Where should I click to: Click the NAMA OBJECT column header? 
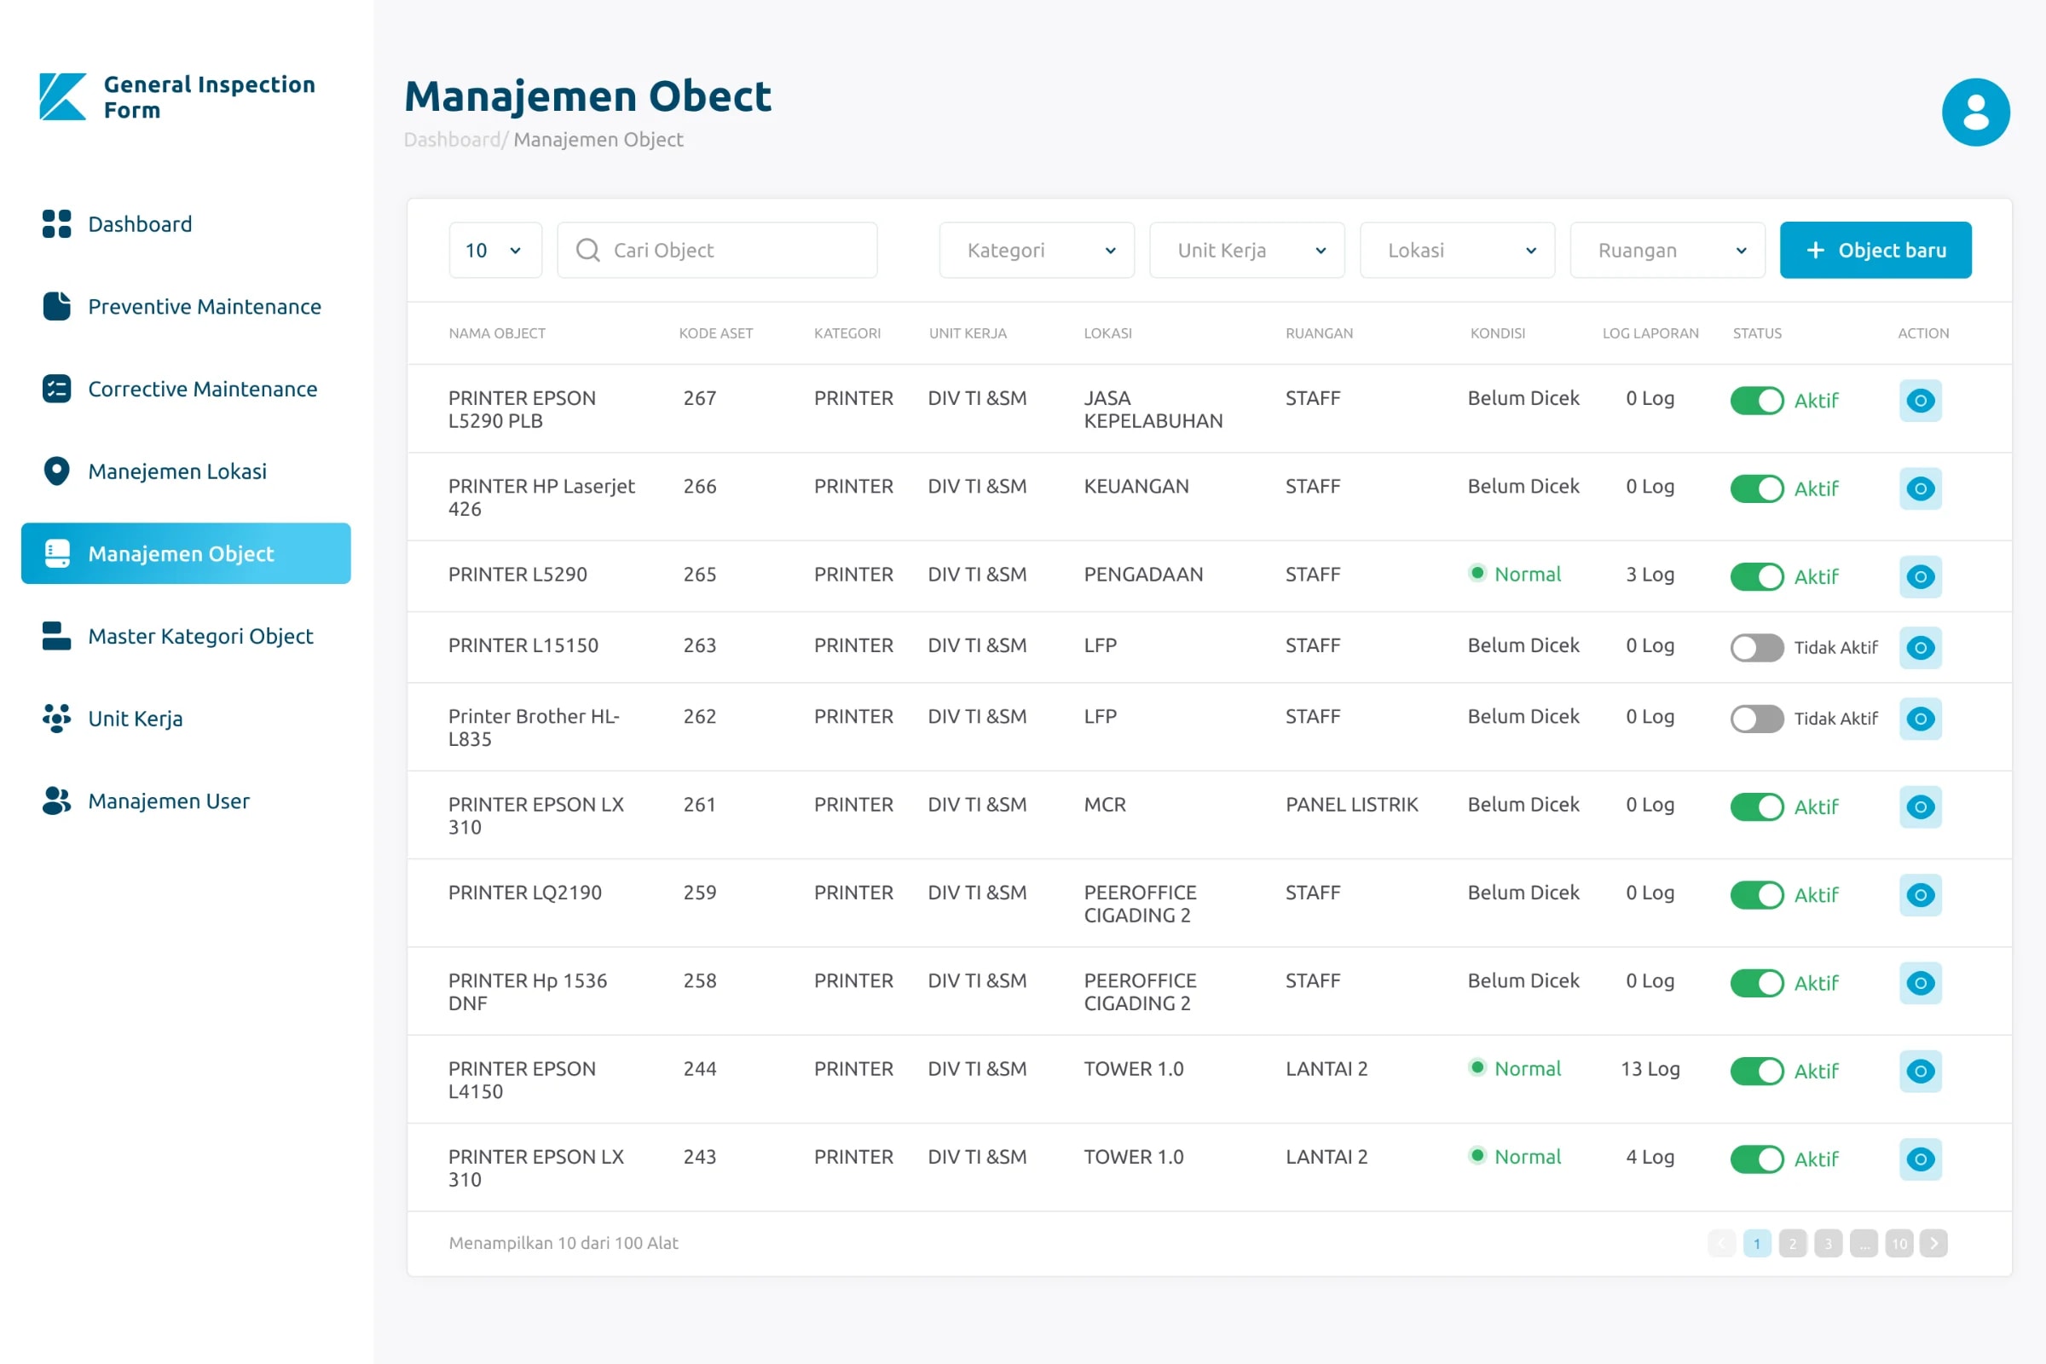(497, 333)
